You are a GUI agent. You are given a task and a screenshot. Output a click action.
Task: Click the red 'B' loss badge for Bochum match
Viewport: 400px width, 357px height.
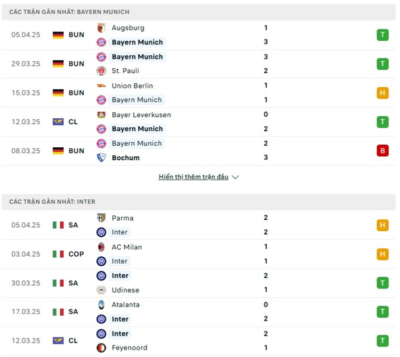[382, 150]
